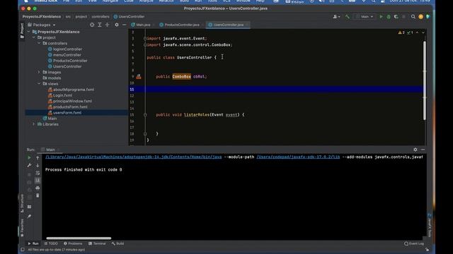
Task: Fold the import block in gutter
Action: (145, 38)
